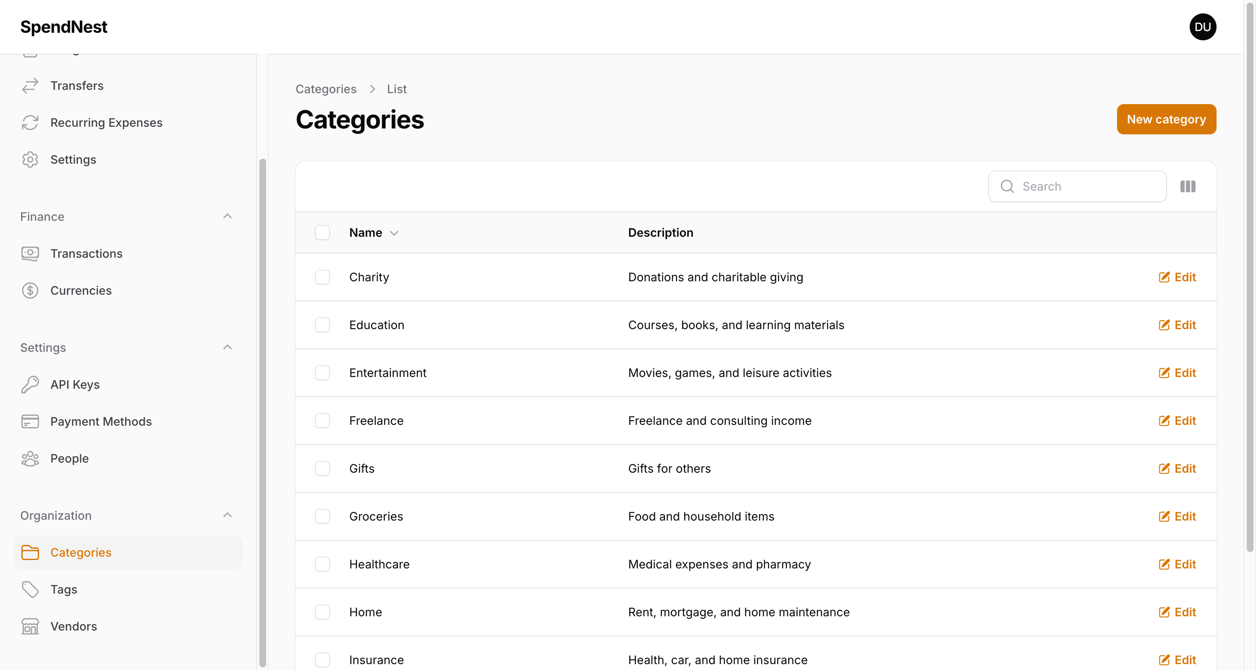This screenshot has width=1256, height=670.
Task: Click the Vendors storefront icon
Action: point(30,626)
